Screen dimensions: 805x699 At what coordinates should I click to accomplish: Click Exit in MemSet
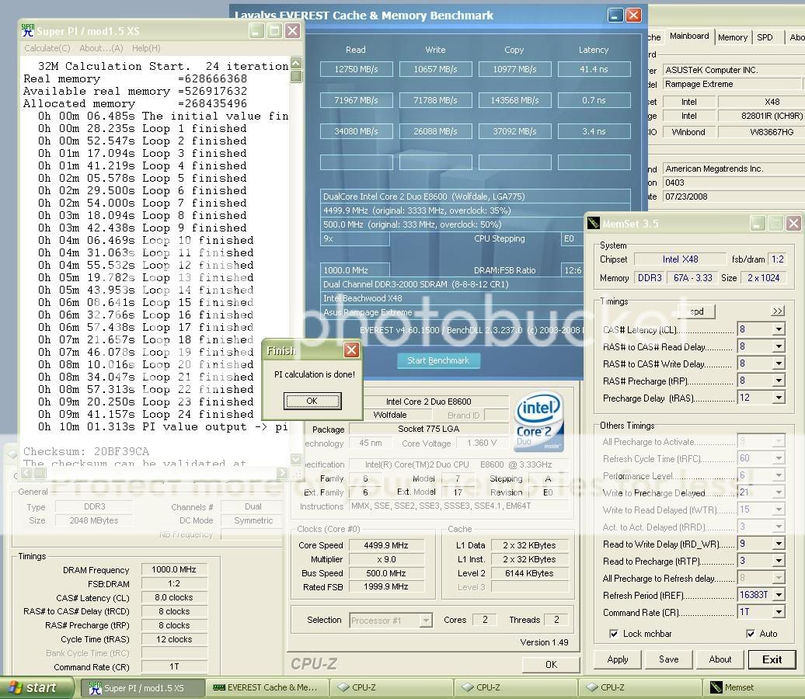(772, 659)
